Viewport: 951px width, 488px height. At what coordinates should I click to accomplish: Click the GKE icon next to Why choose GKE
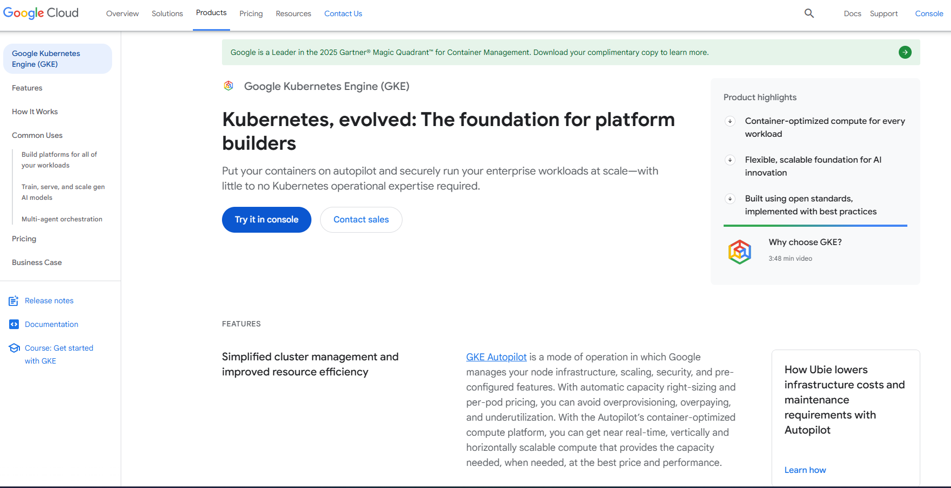[x=740, y=252]
